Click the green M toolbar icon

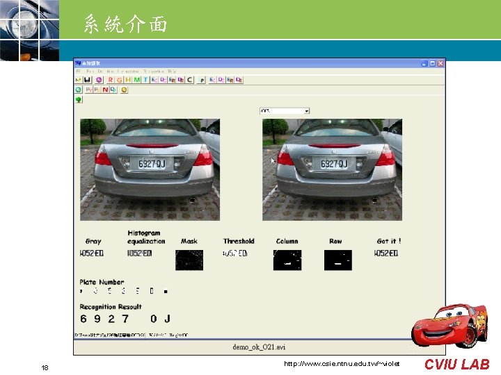pyautogui.click(x=137, y=80)
